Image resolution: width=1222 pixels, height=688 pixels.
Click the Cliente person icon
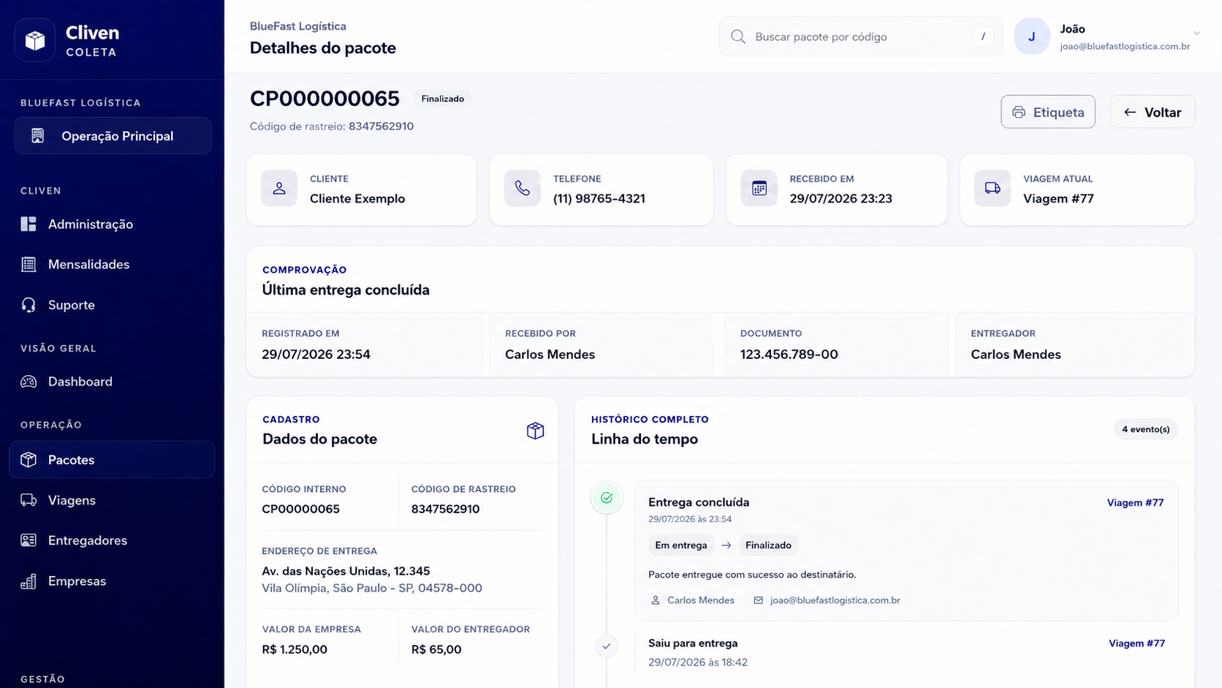click(x=279, y=189)
